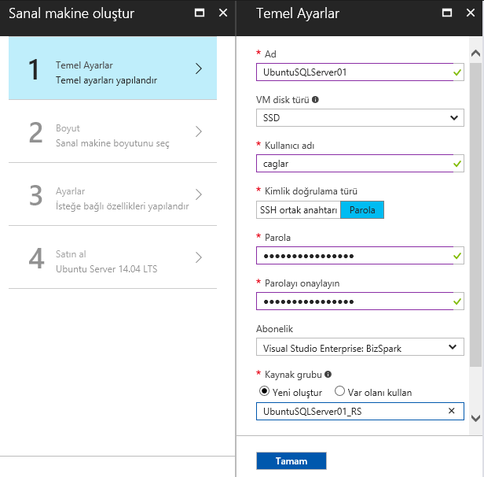Clear the UbuntuSQLServer01_RS resource group field
This screenshot has width=484, height=477.
(451, 411)
